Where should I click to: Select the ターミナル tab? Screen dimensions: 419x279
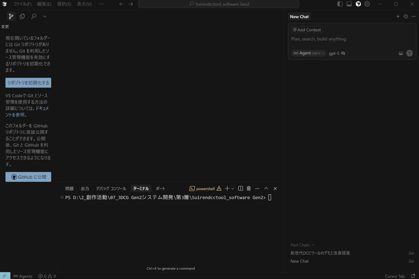click(141, 189)
